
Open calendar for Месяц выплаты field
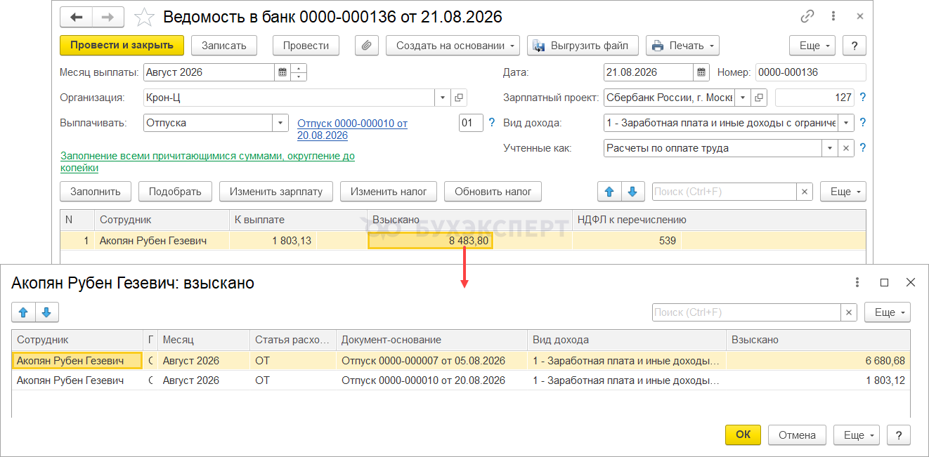[282, 72]
